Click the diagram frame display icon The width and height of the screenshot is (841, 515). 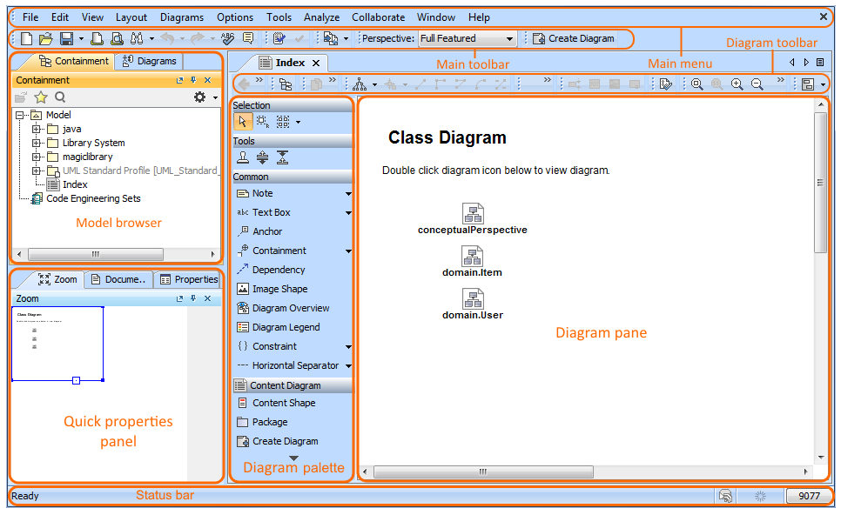point(808,84)
